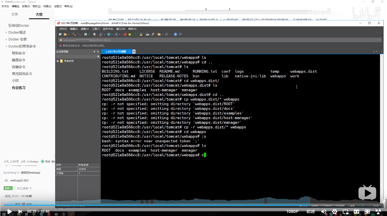Open Xshell 工具(T) menu
Image resolution: width=387 pixels, height=216 pixels.
coord(96,29)
